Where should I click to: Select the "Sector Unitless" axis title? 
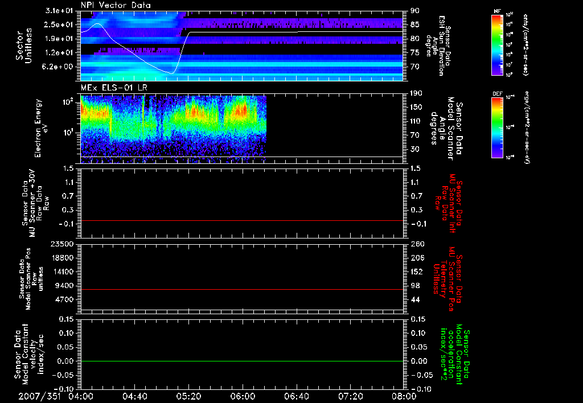(x=24, y=46)
